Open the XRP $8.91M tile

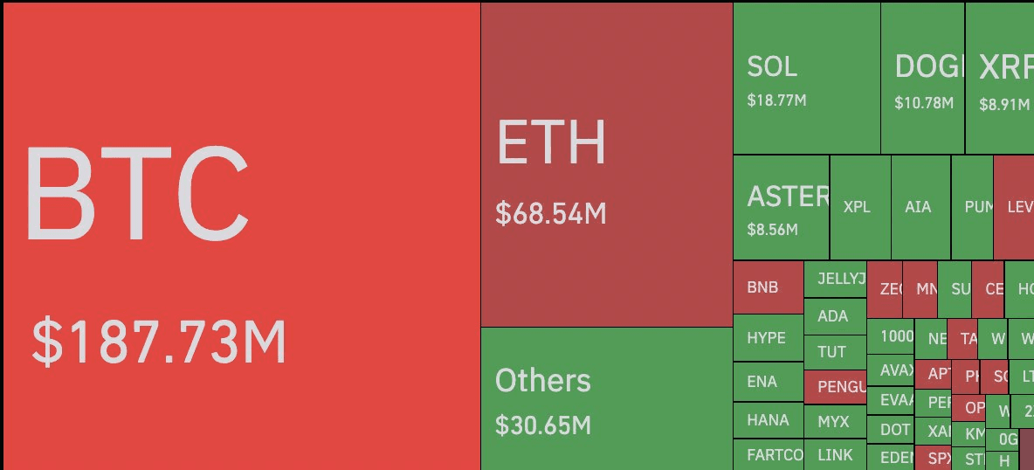click(1000, 79)
